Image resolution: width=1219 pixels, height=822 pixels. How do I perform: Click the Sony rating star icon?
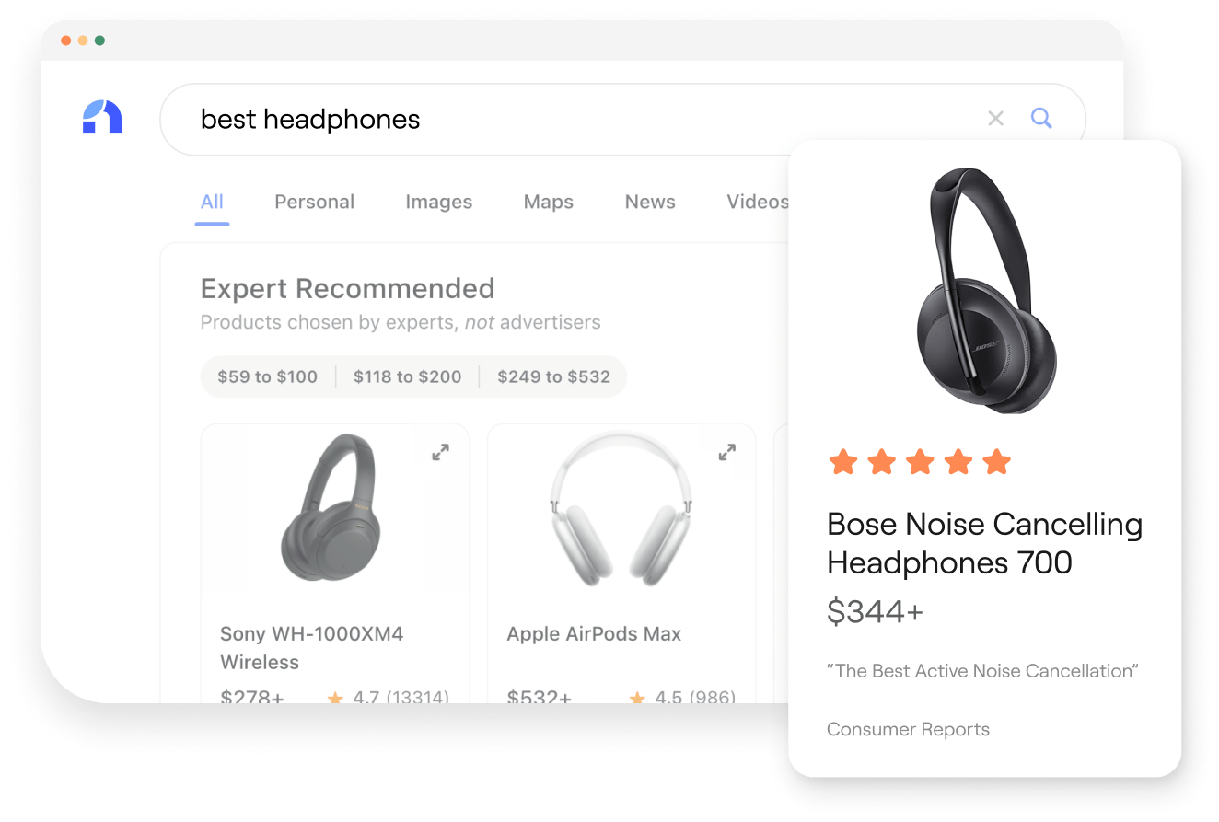[335, 698]
